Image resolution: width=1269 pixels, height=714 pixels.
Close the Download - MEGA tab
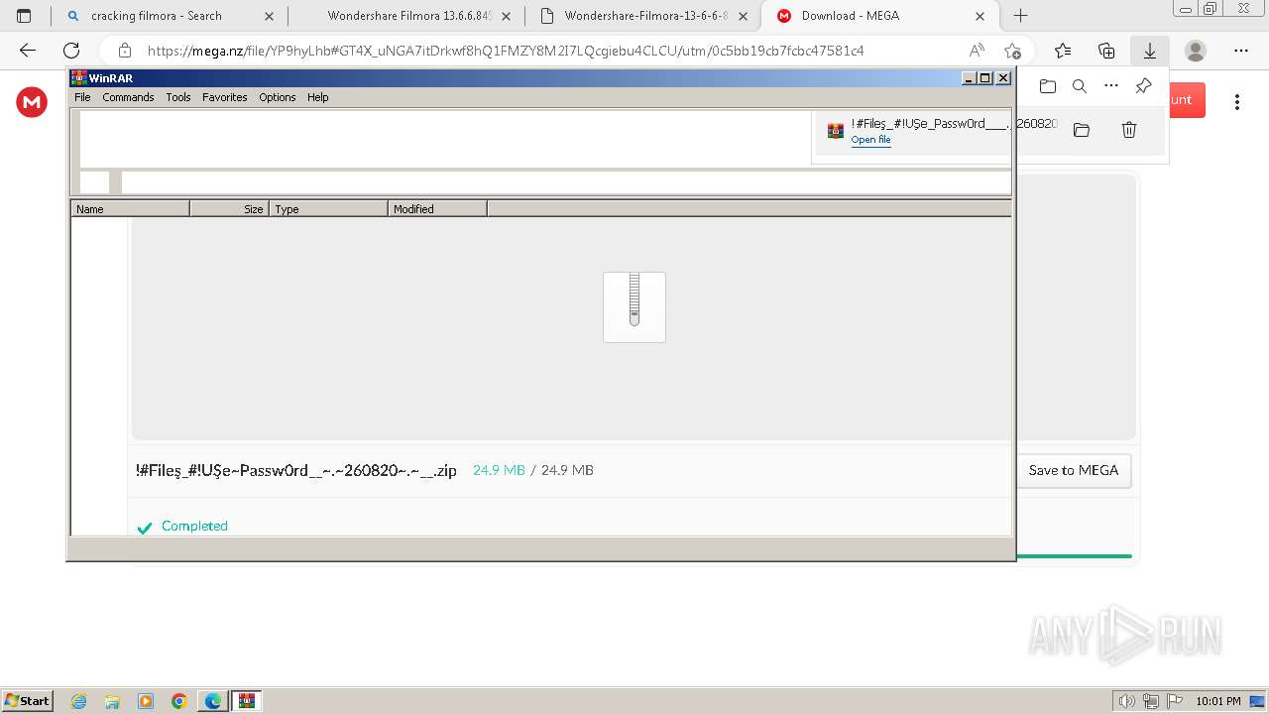981,16
